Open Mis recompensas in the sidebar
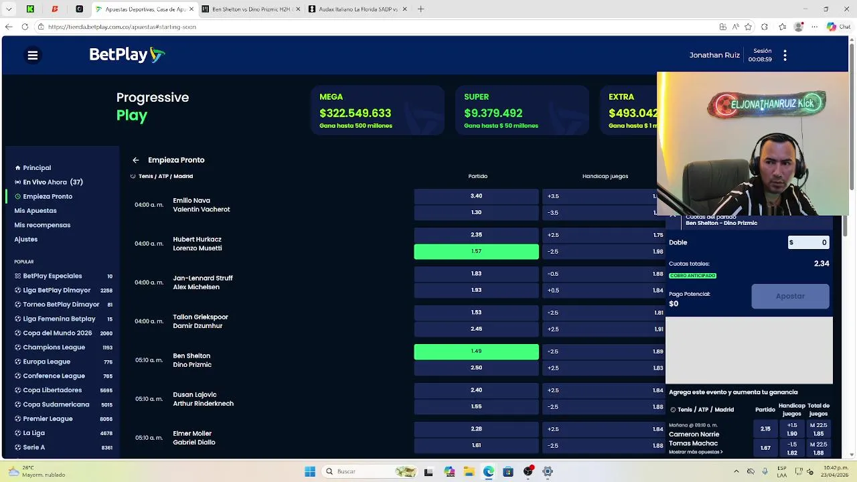The height and width of the screenshot is (482, 857). pos(42,225)
